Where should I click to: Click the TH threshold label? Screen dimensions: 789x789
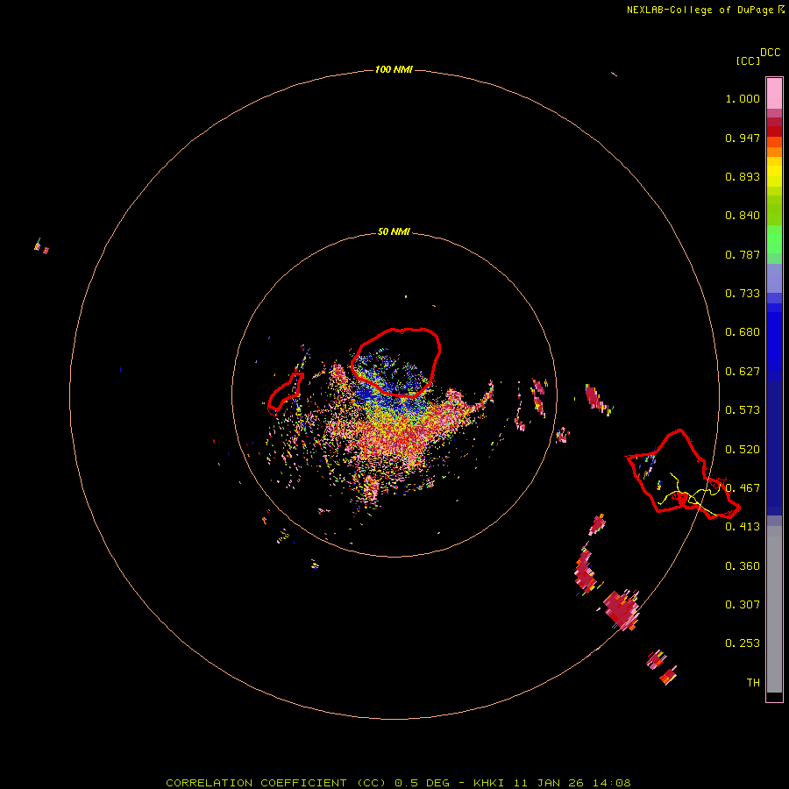tap(753, 683)
